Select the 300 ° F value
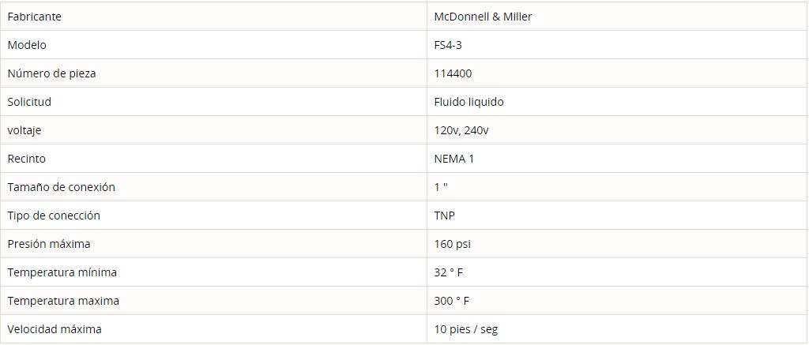 452,301
